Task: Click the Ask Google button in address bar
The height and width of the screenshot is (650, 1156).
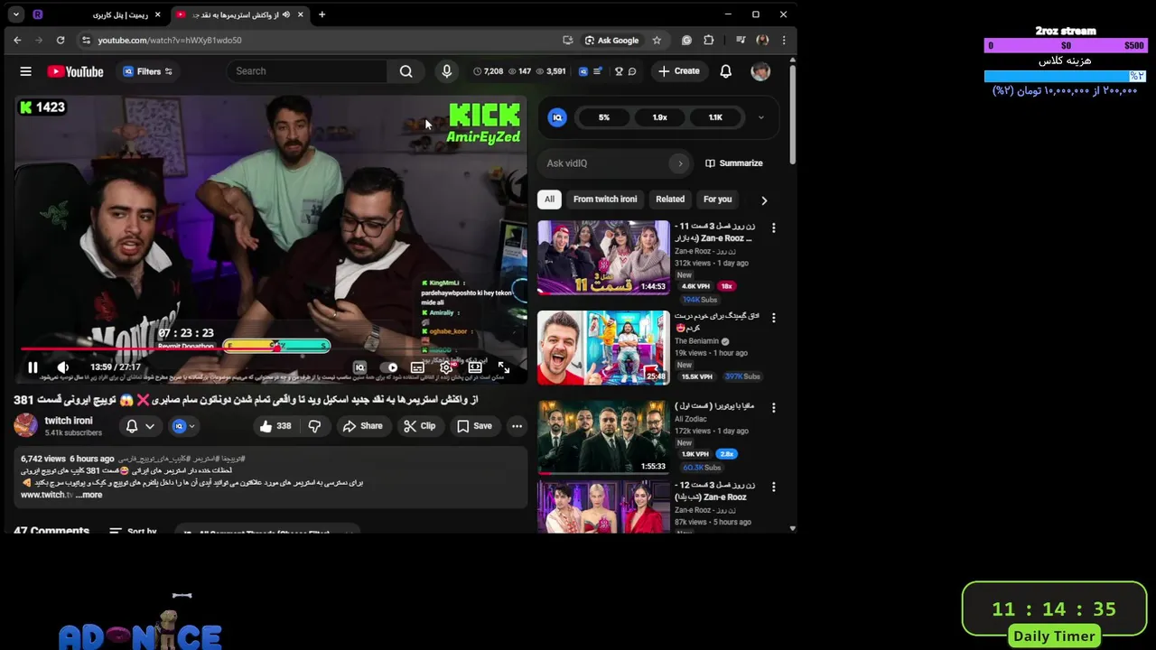Action: point(611,40)
